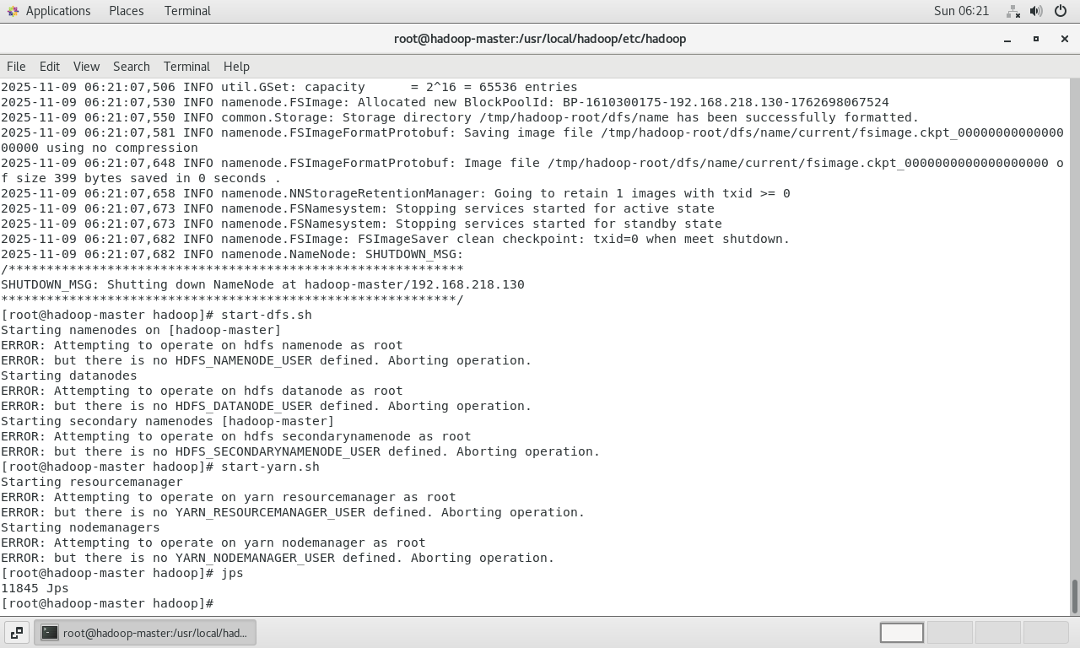The height and width of the screenshot is (648, 1080).
Task: Click the 'successfully formatted' log line
Action: click(x=460, y=117)
